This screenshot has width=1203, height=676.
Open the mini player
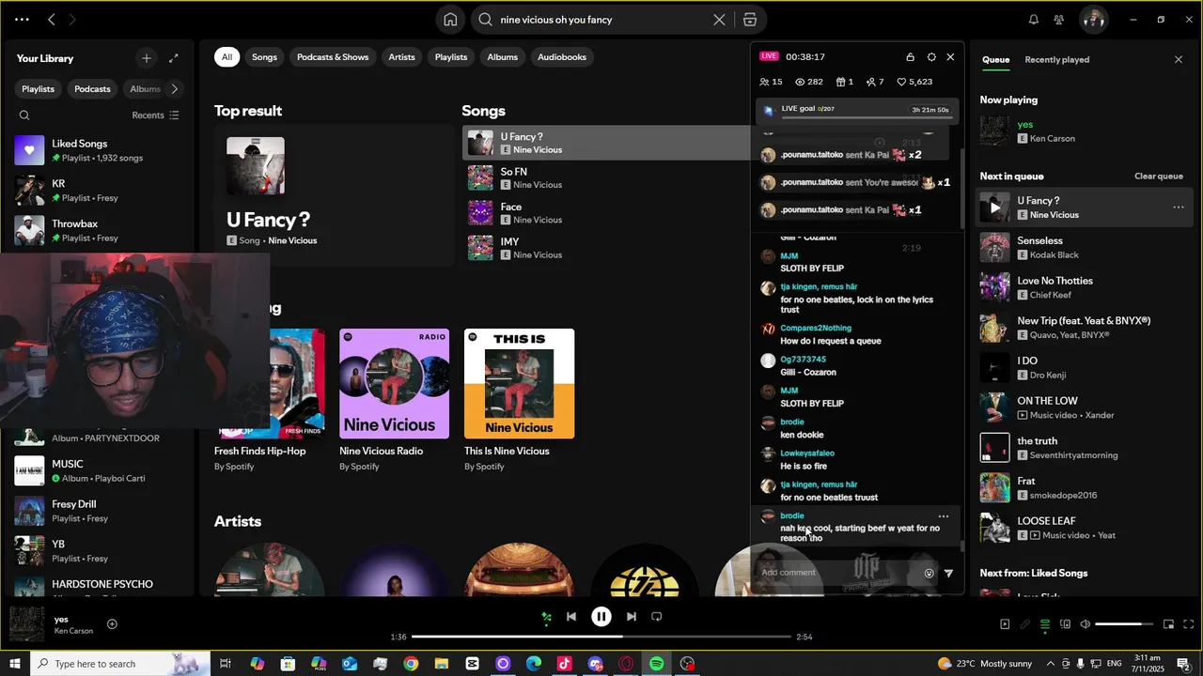click(1168, 624)
